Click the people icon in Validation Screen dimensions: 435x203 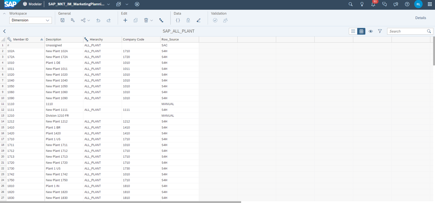[x=225, y=20]
